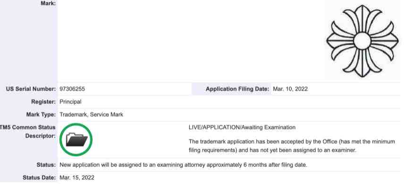The width and height of the screenshot is (405, 184).
Task: Click the Mar. 10, 2022 filing date value
Action: (290, 89)
